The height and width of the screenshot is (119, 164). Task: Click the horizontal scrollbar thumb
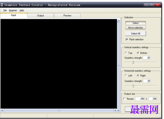tap(59, 110)
